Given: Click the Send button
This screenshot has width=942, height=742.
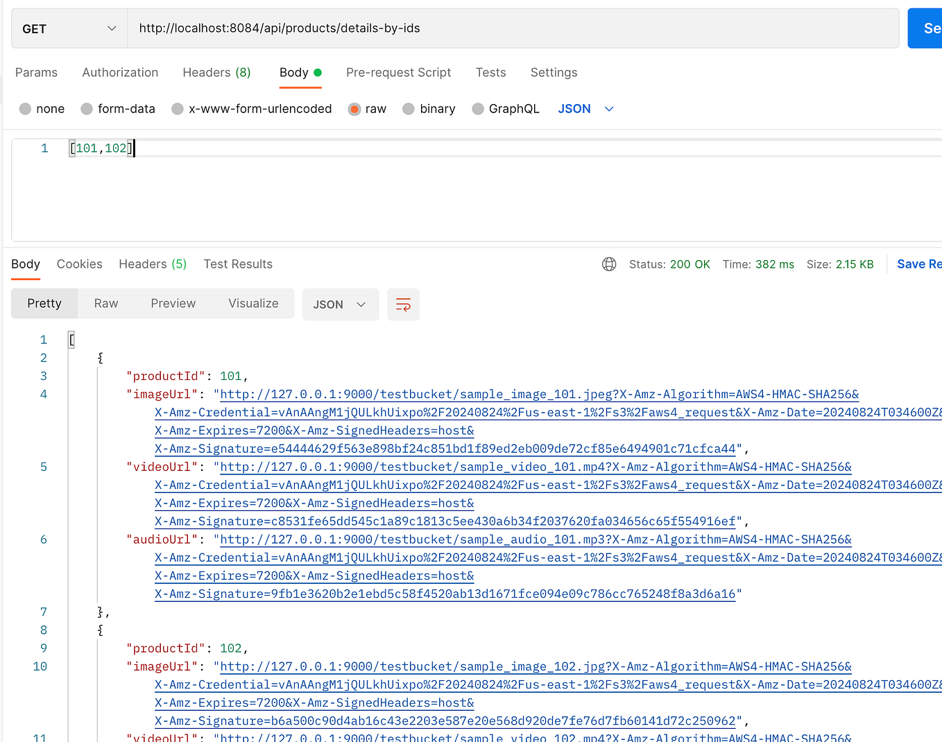Looking at the screenshot, I should [929, 28].
